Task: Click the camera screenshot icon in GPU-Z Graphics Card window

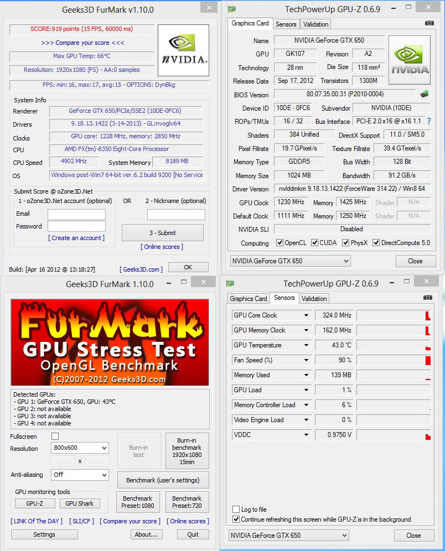Action: [429, 23]
